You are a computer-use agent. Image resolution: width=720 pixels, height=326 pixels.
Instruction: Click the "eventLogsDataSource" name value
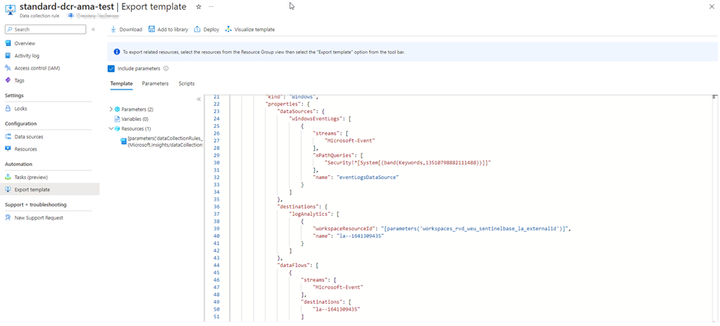tap(367, 177)
